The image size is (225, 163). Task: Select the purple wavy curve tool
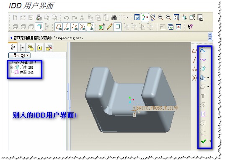203,60
